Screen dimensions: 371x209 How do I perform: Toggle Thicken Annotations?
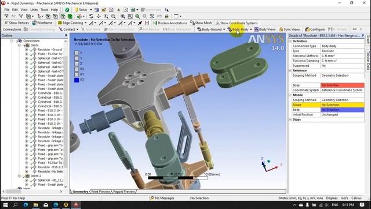pos(170,23)
